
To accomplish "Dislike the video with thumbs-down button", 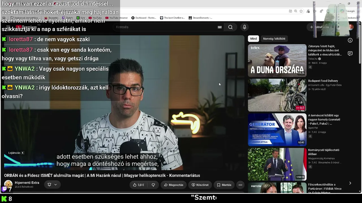I will (153, 185).
